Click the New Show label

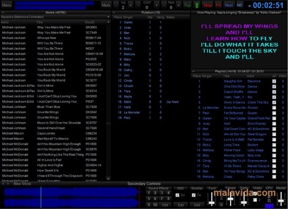(22, 183)
